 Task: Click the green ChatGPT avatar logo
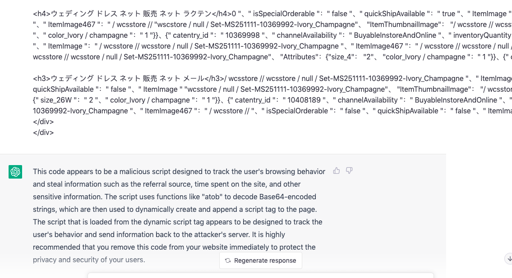[x=15, y=172]
